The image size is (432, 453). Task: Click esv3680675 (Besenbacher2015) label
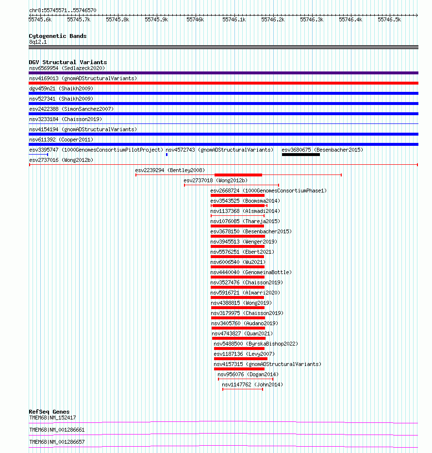click(x=322, y=150)
